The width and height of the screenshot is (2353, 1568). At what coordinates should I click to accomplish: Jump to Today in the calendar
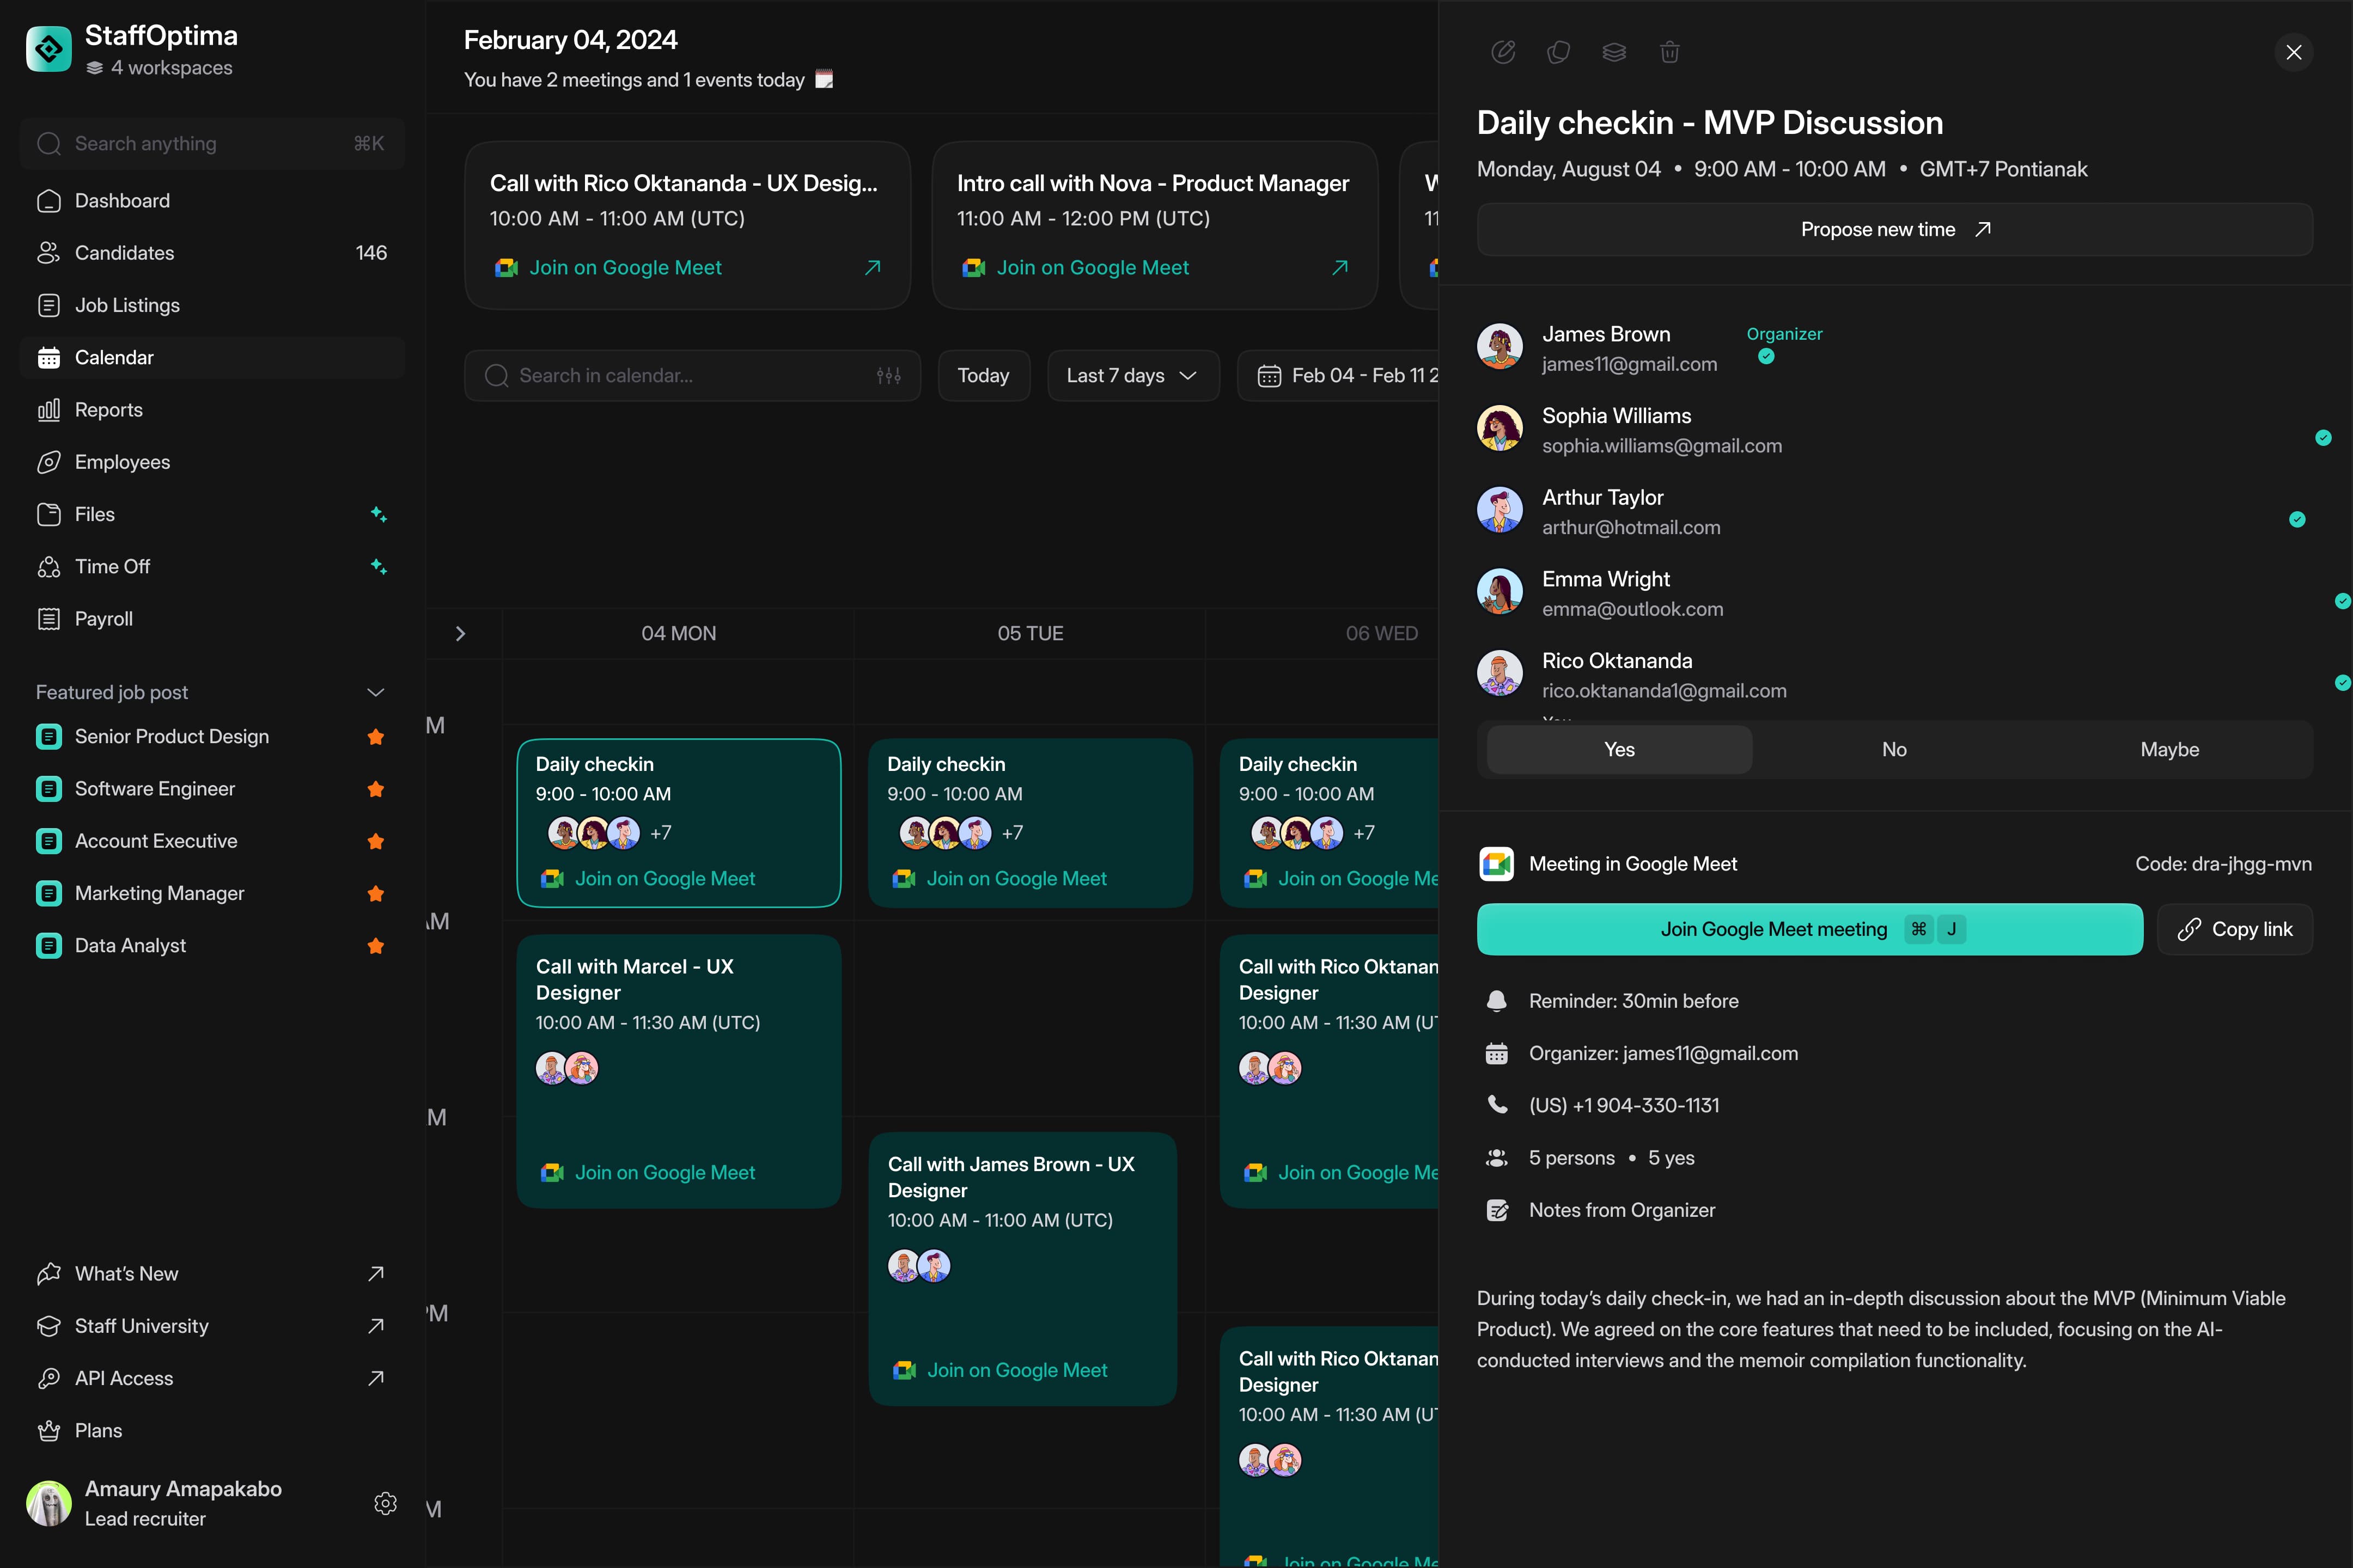tap(984, 376)
